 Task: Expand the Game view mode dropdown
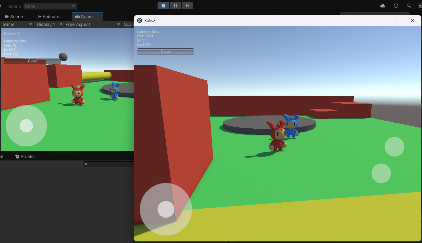(x=17, y=24)
